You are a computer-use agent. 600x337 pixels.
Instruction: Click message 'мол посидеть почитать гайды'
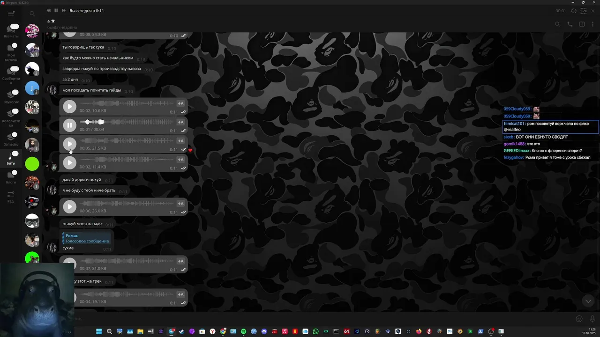tap(92, 90)
